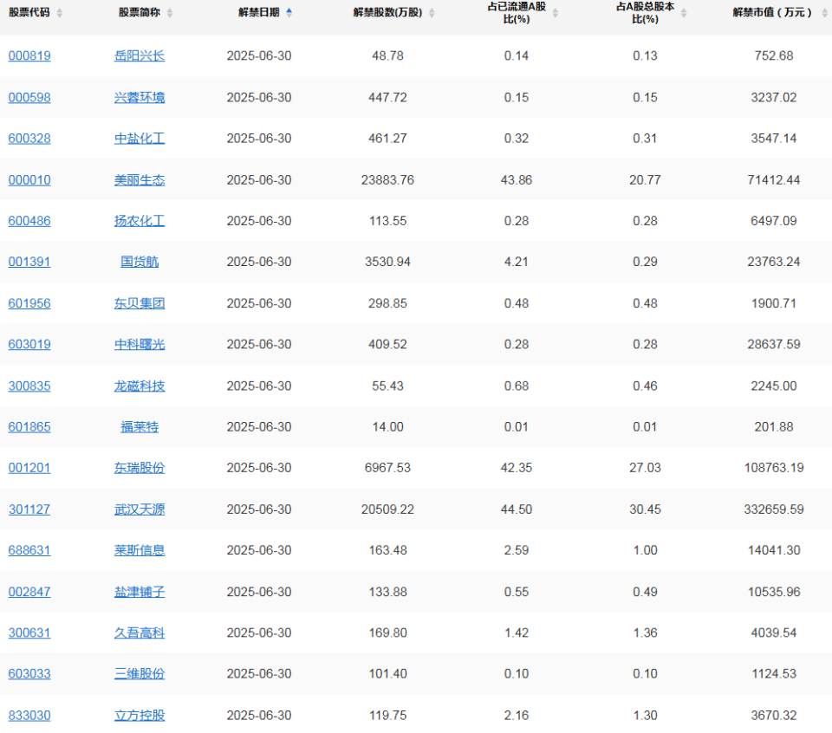Open stock code 300835 link
This screenshot has height=733, width=832.
click(29, 386)
